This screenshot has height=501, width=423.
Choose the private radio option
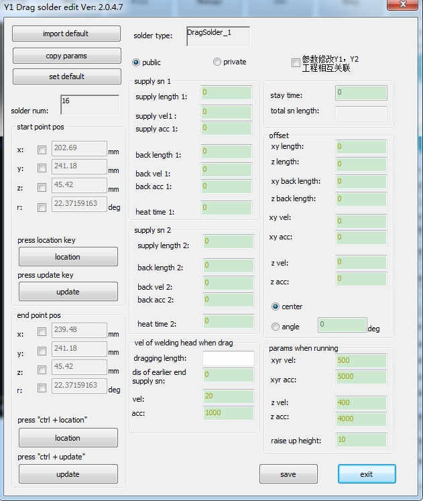pos(217,62)
